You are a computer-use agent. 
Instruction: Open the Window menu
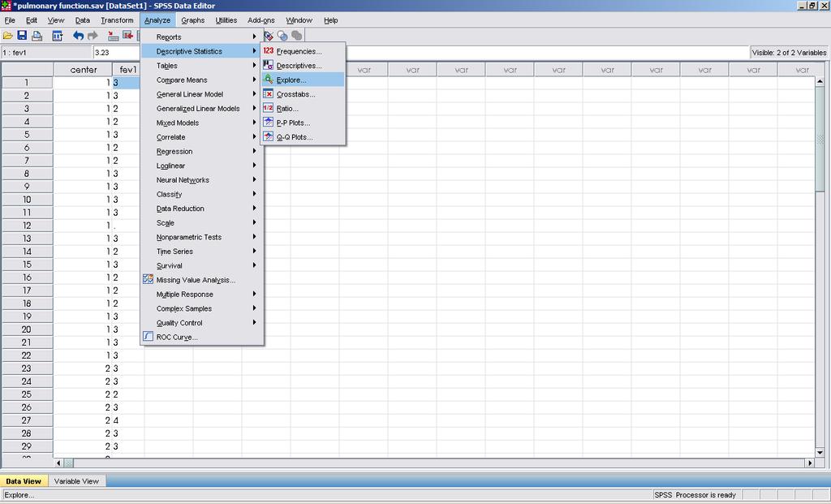coord(299,20)
